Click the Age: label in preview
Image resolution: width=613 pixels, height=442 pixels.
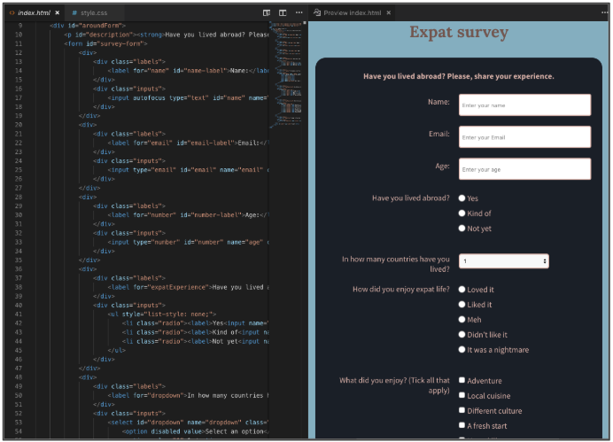443,167
